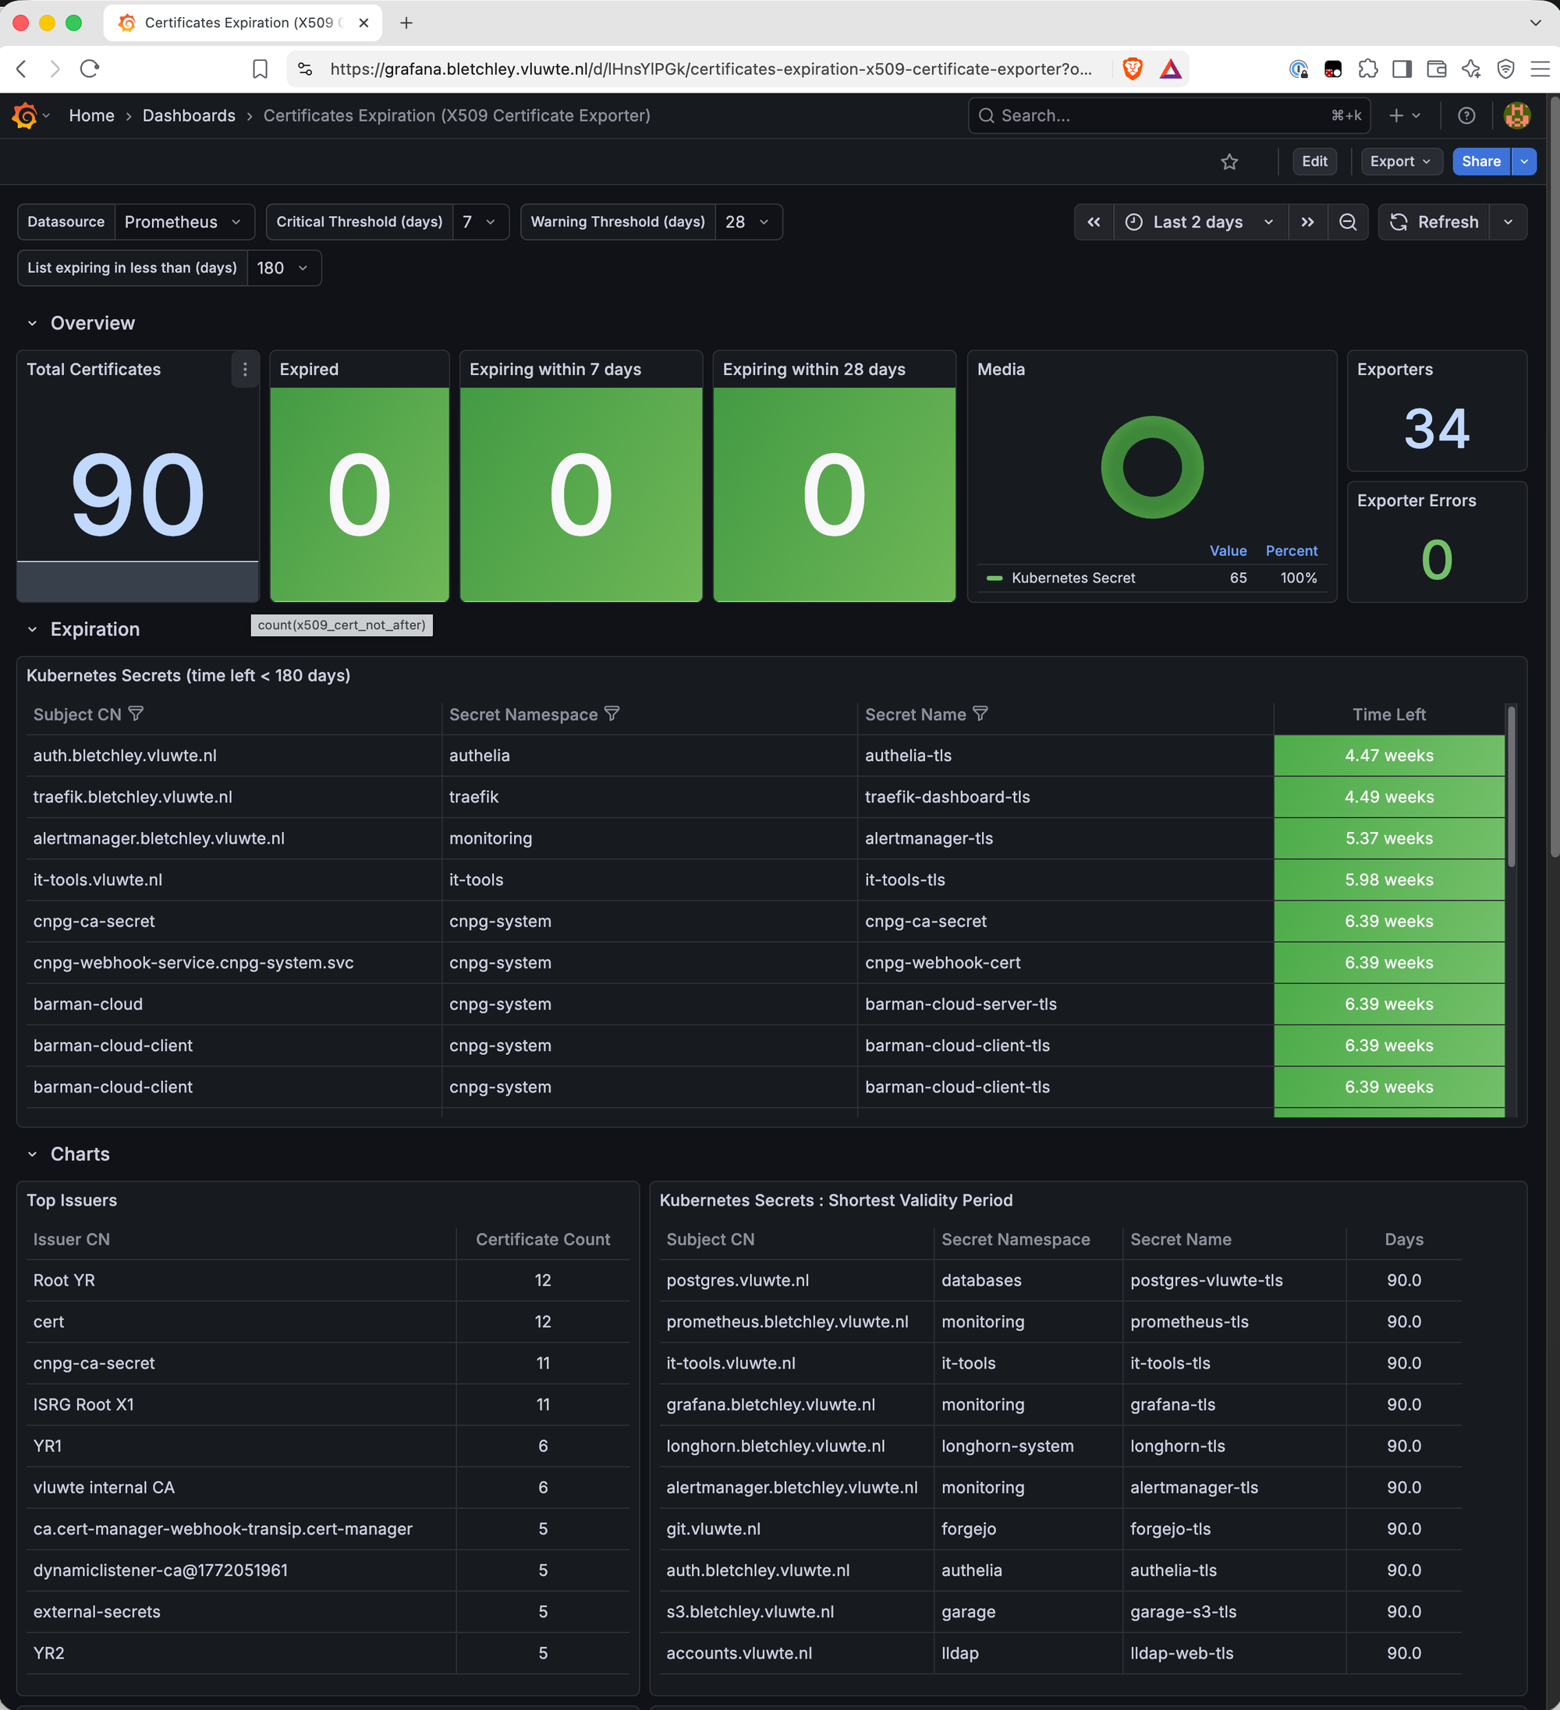Shift time range forward
Viewport: 1560px width, 1710px height.
coord(1307,222)
